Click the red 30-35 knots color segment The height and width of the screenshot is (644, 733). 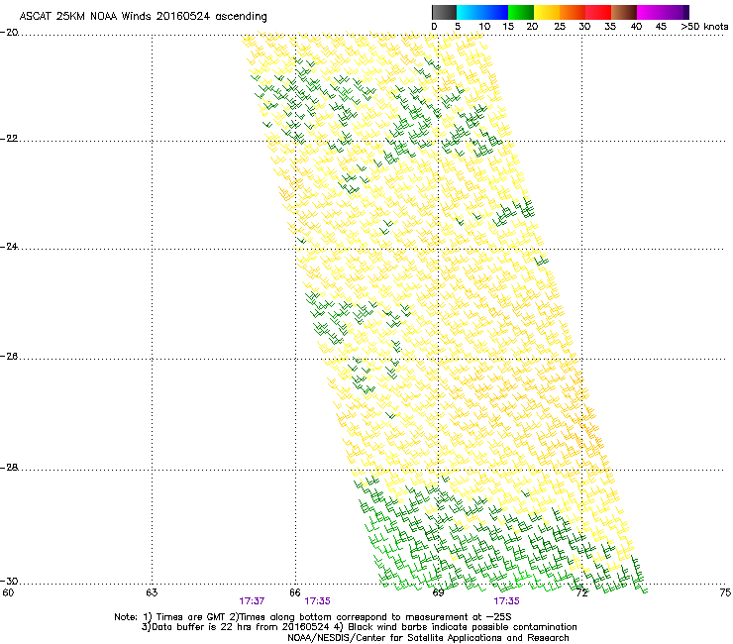point(598,12)
